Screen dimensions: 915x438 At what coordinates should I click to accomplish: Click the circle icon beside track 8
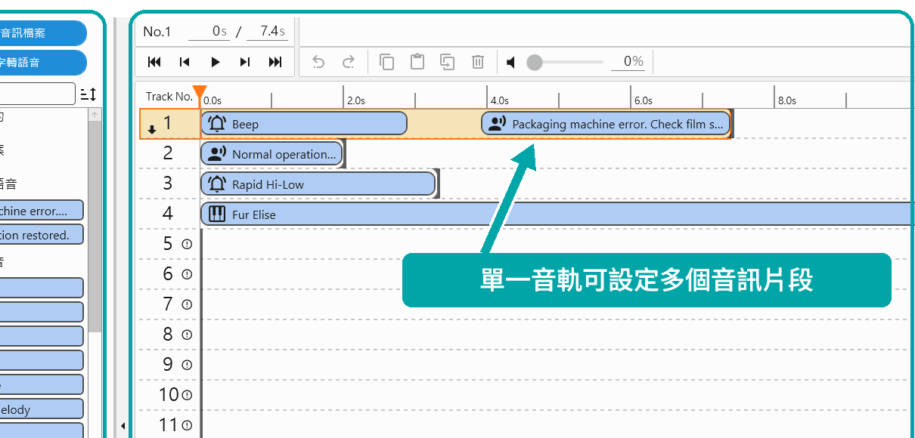tap(187, 335)
